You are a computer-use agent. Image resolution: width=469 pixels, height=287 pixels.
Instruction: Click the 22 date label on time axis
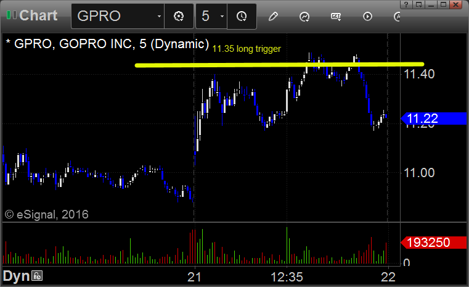point(388,277)
